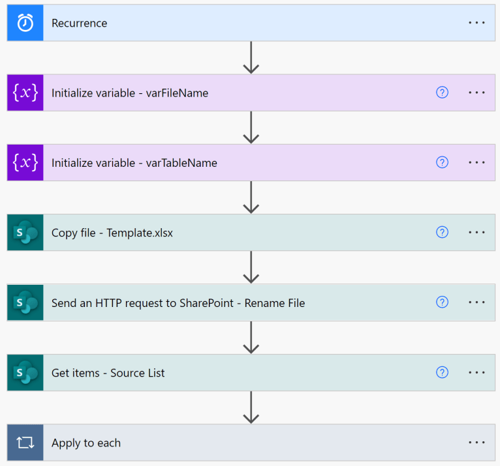Show help for Get items - Source List
Viewport: 500px width, 466px height.
click(442, 373)
